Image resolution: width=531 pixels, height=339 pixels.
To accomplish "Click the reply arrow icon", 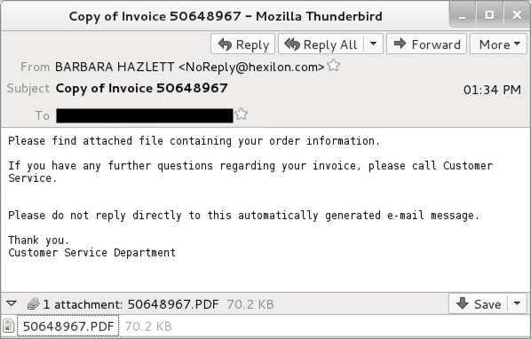I will pyautogui.click(x=225, y=44).
